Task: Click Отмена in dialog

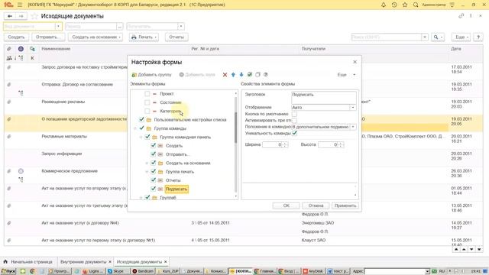Action: 316,205
